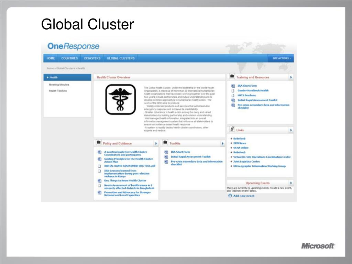Screen dimensions: 352x264
Task: Click document icon beside Key Things to Know
Action: coord(99,181)
